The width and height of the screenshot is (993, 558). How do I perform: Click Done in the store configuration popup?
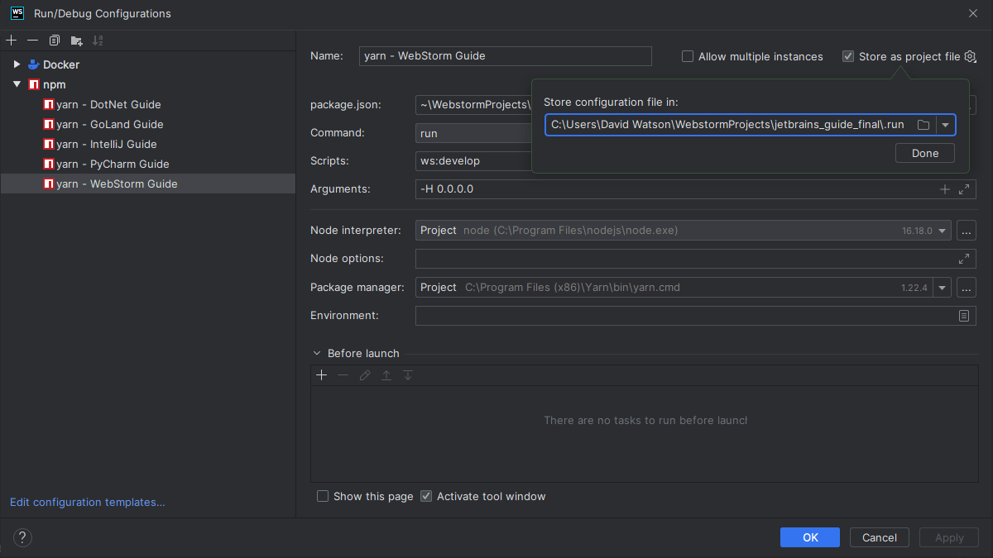924,153
